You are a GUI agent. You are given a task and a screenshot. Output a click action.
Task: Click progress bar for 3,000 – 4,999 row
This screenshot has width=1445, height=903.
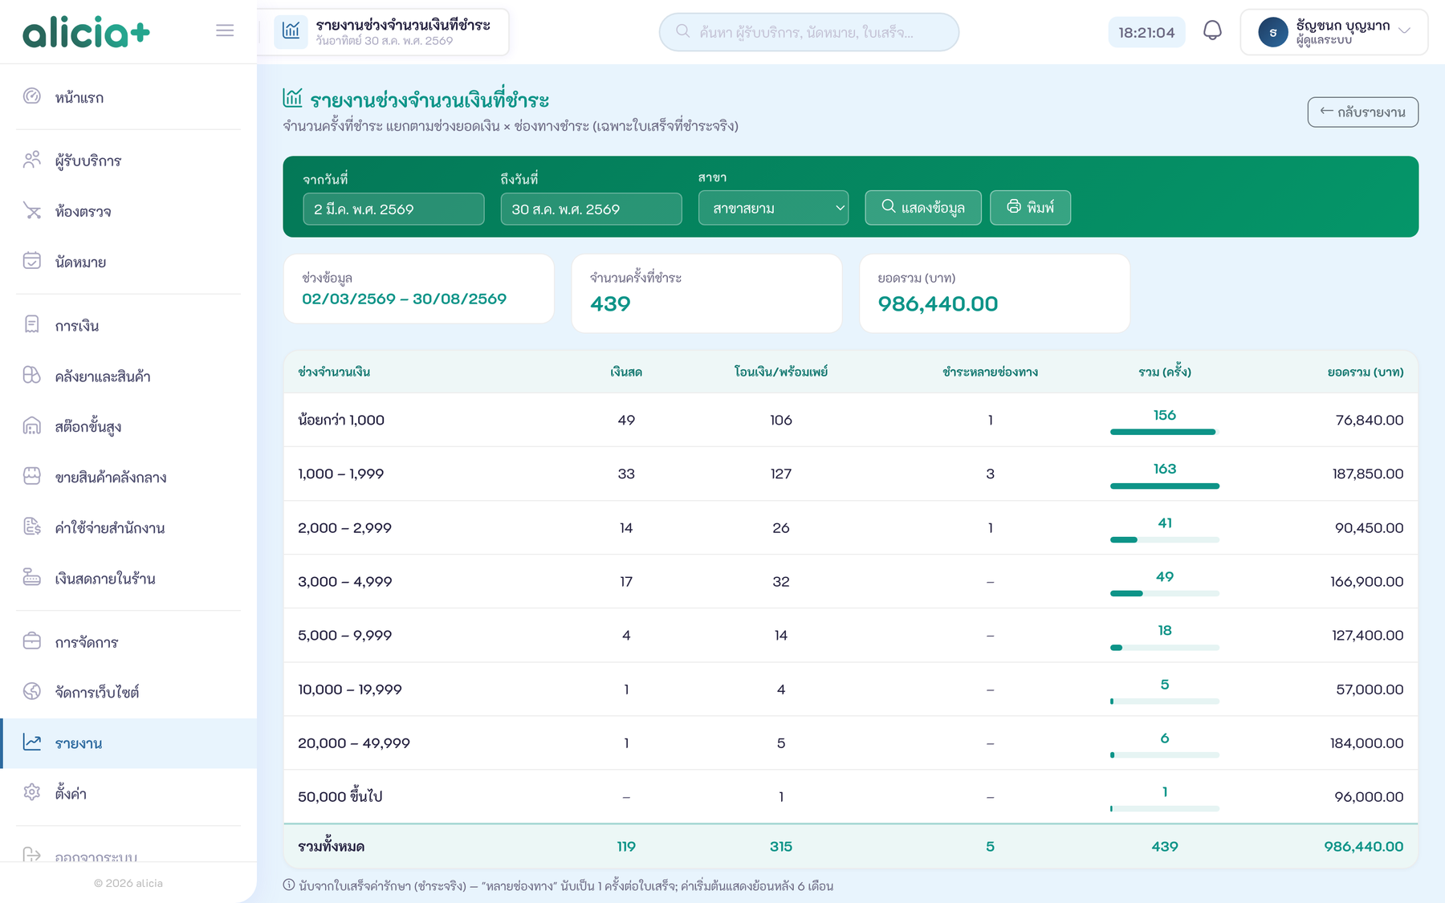tap(1164, 593)
